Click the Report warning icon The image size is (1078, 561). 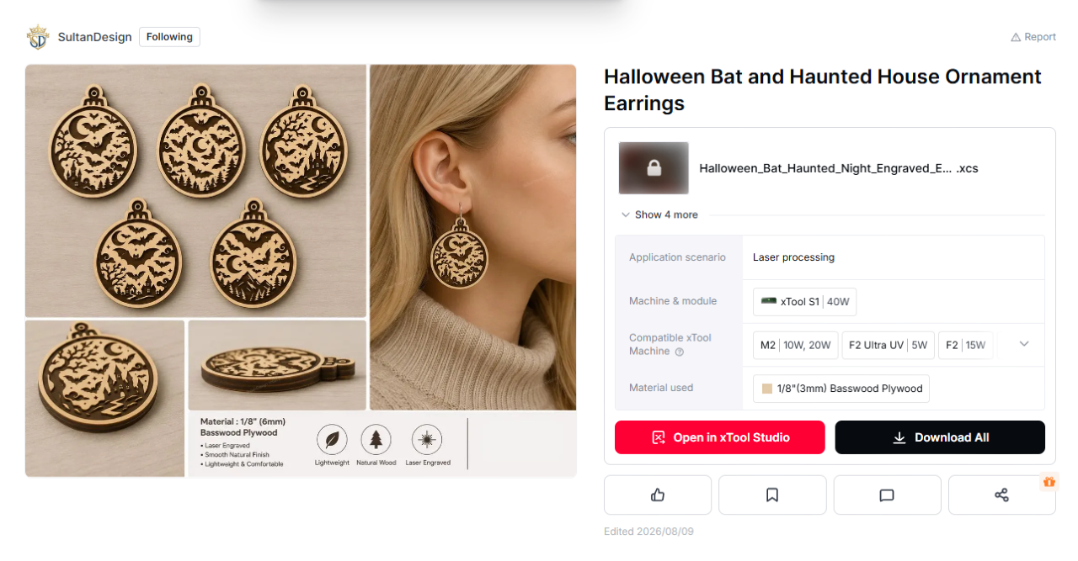point(1016,37)
